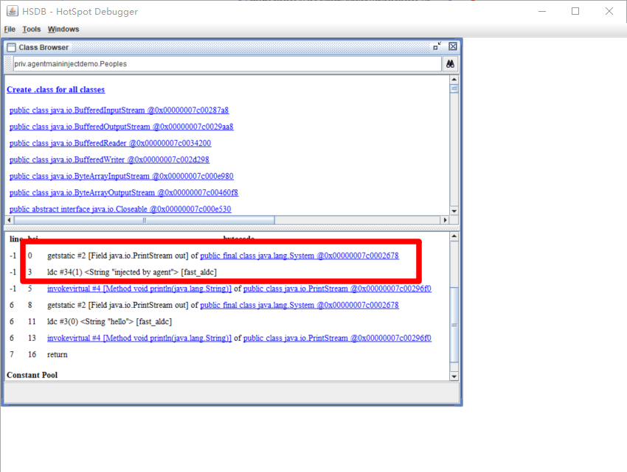Select the java.io.Closeable interface link
Viewport: 627px width, 472px height.
click(120, 210)
